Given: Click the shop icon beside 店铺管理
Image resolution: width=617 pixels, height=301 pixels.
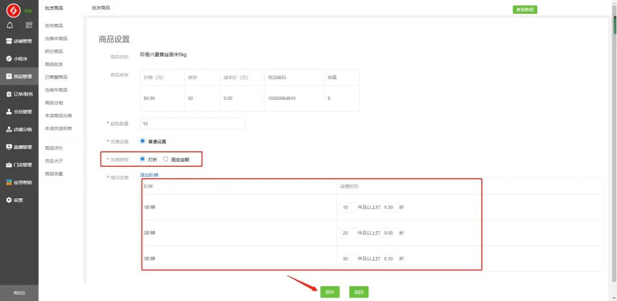Looking at the screenshot, I should click(9, 41).
